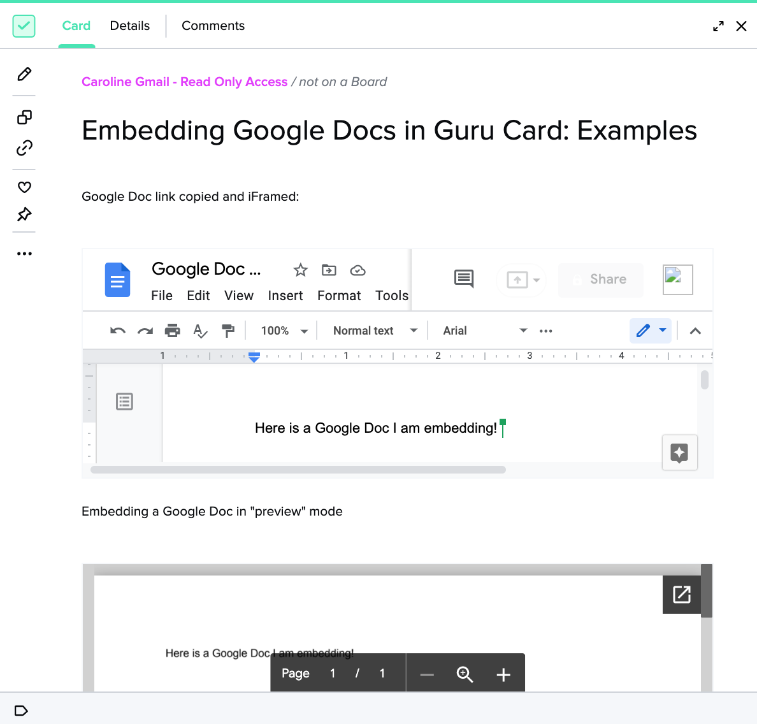The width and height of the screenshot is (757, 724).
Task: Star the Google Doc
Action: 300,270
